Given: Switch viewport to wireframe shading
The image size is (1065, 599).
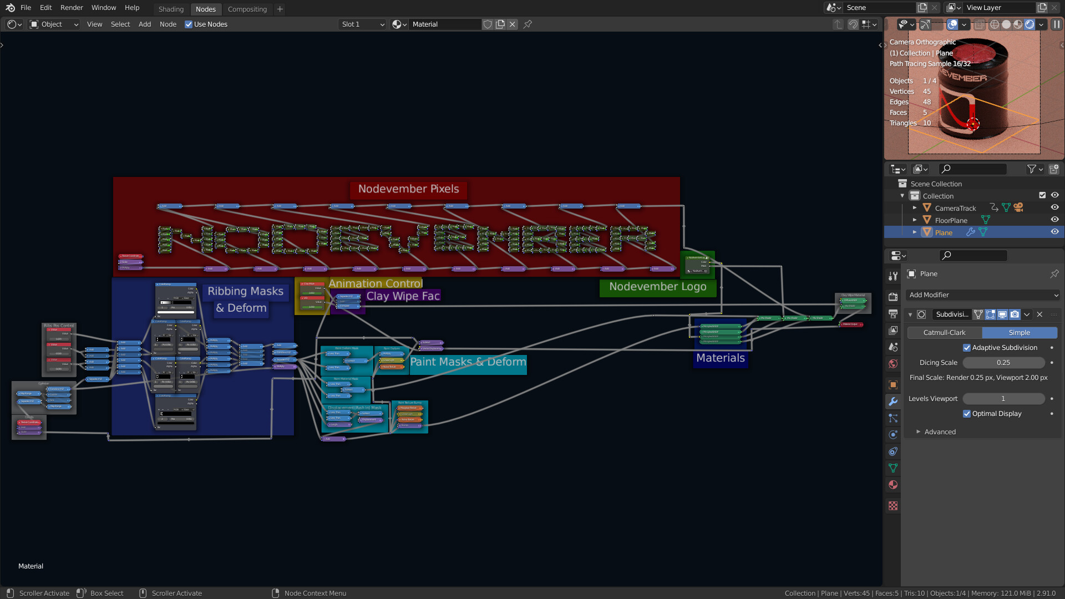Looking at the screenshot, I should 995,24.
